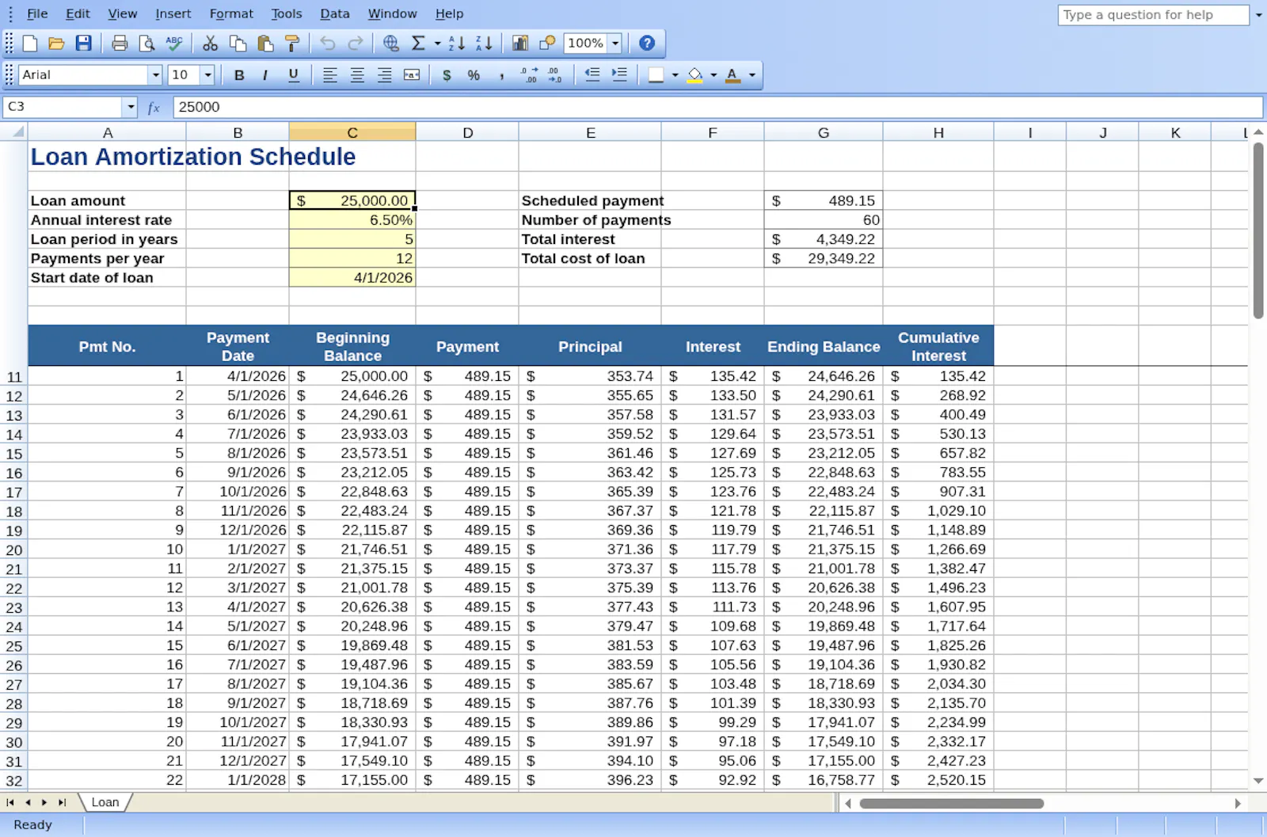Increase the cell indent

click(x=619, y=75)
